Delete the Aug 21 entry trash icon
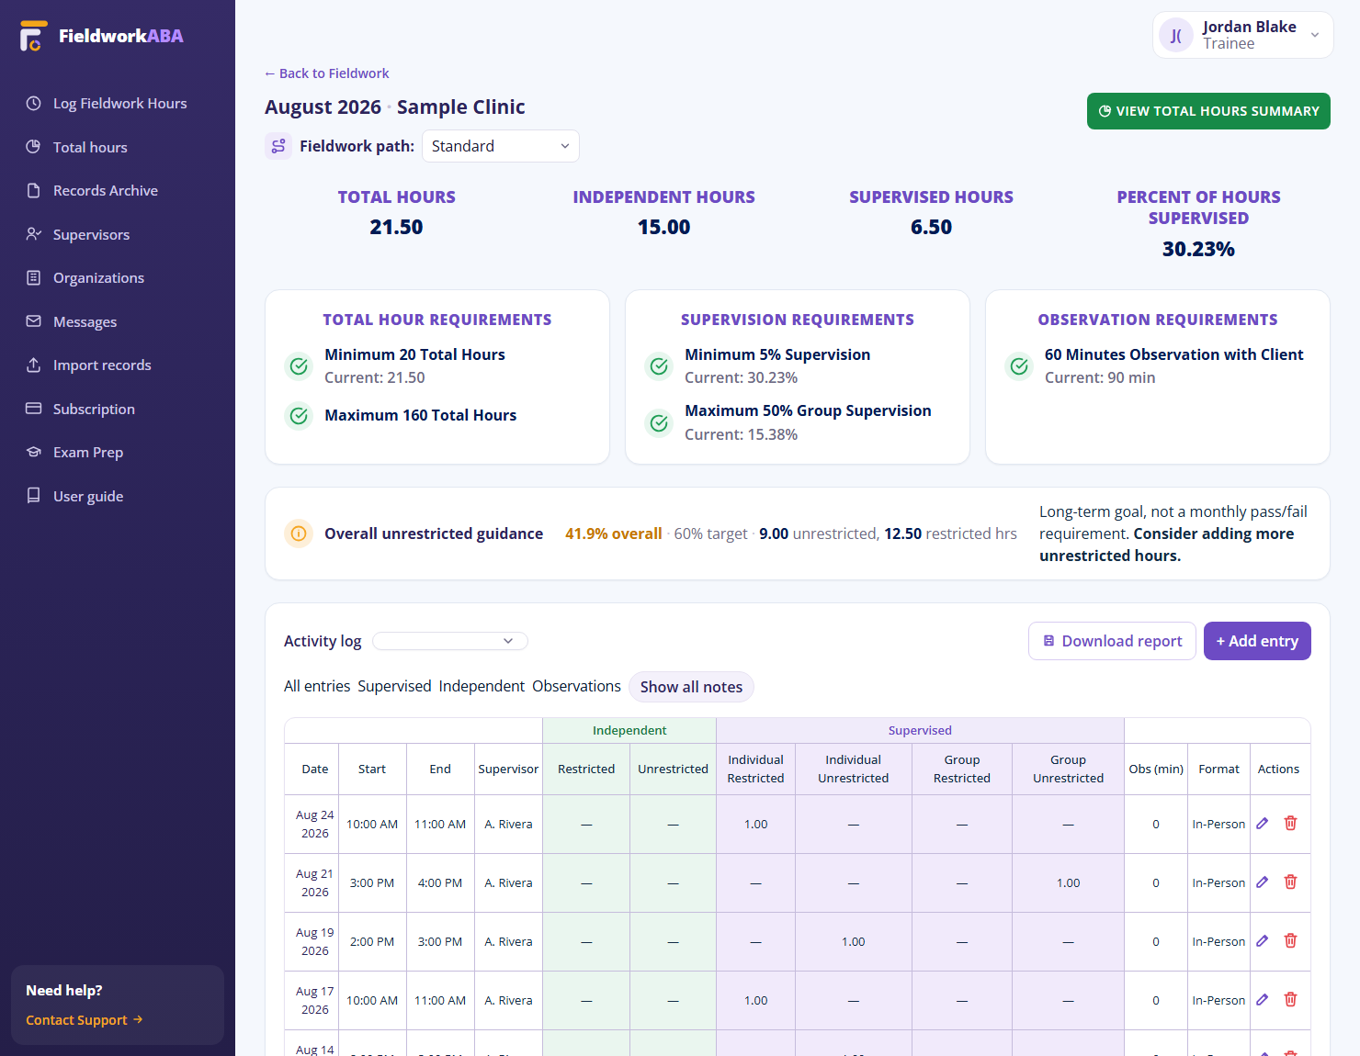Viewport: 1360px width, 1056px height. pos(1290,882)
